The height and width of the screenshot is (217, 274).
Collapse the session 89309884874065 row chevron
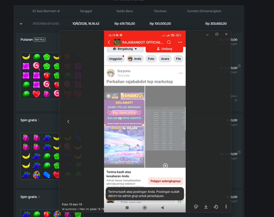pos(21,24)
